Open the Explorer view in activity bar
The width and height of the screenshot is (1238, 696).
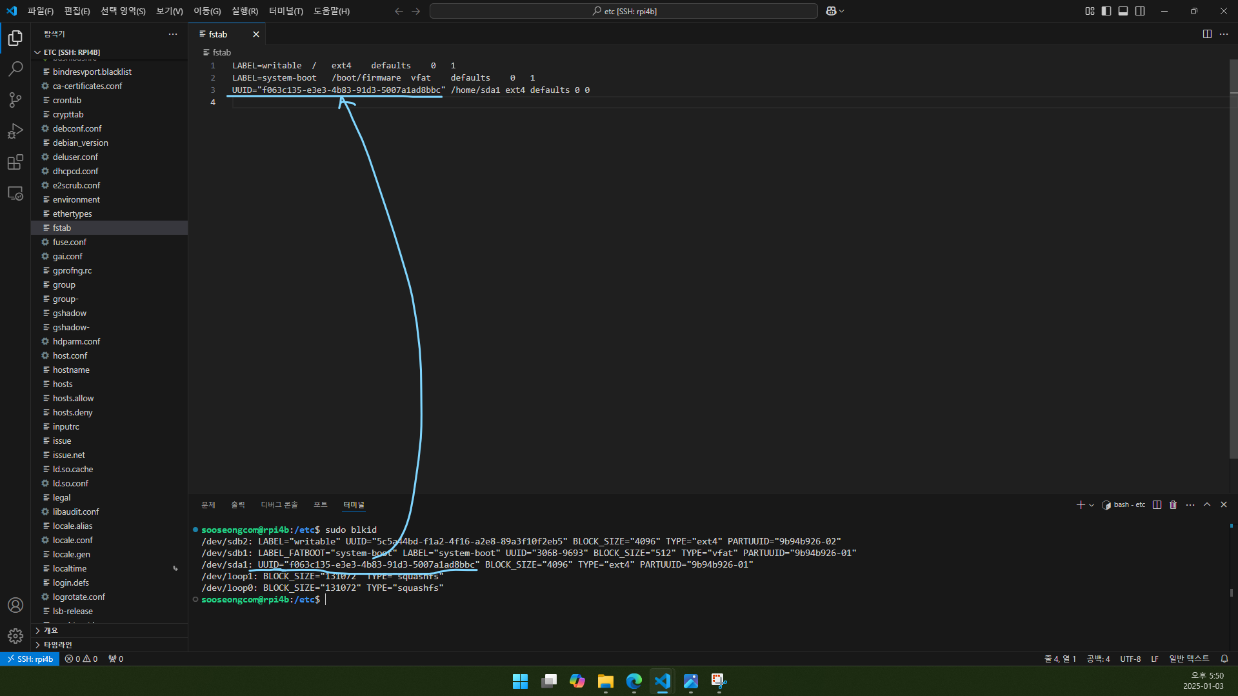point(15,38)
